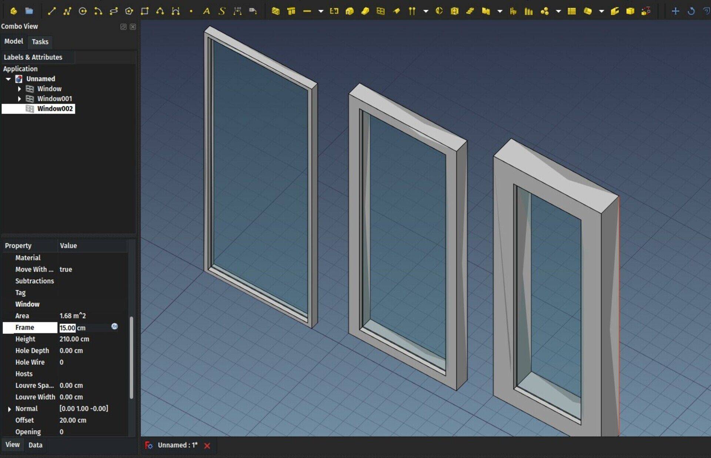Viewport: 711px width, 458px height.
Task: Select the Cut Plane tool
Action: tap(615, 11)
